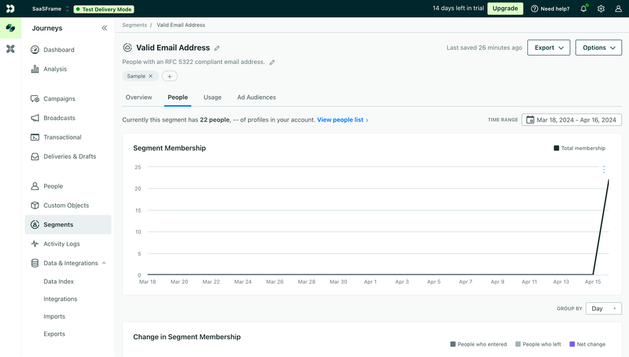Select the People tab

pos(178,97)
